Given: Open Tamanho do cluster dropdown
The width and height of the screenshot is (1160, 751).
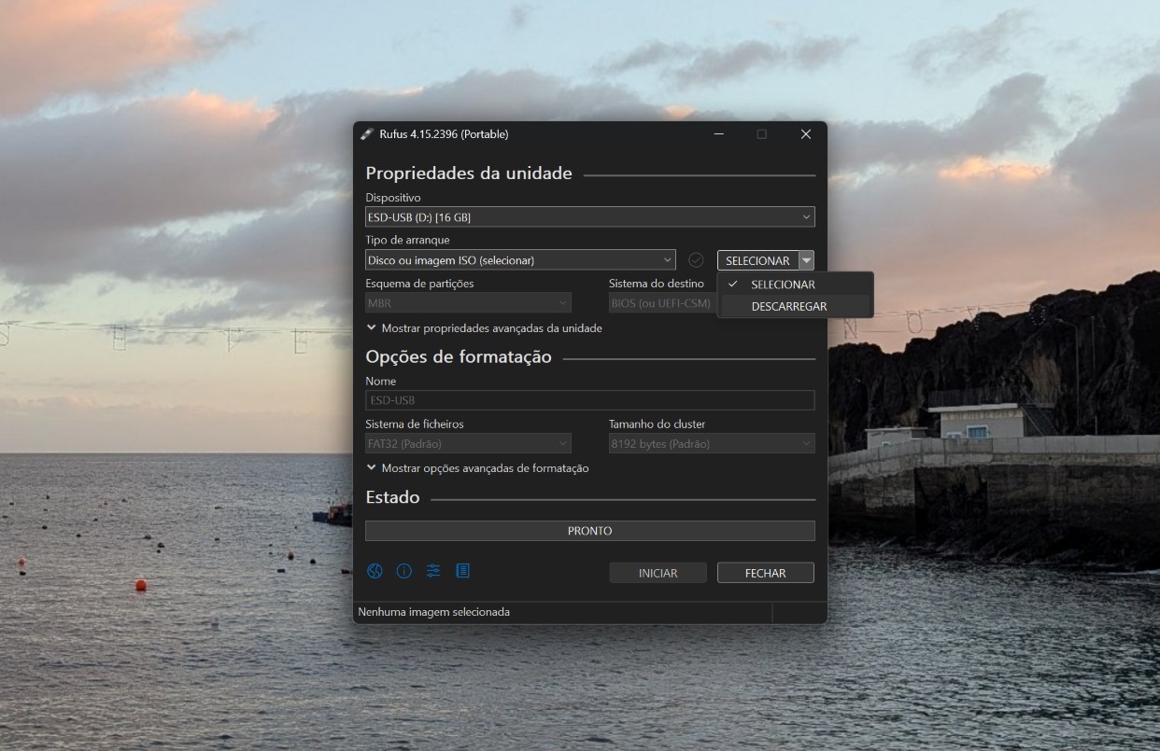Looking at the screenshot, I should coord(712,443).
